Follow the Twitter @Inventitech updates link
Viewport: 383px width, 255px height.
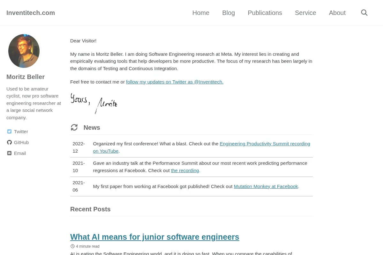coord(175,82)
